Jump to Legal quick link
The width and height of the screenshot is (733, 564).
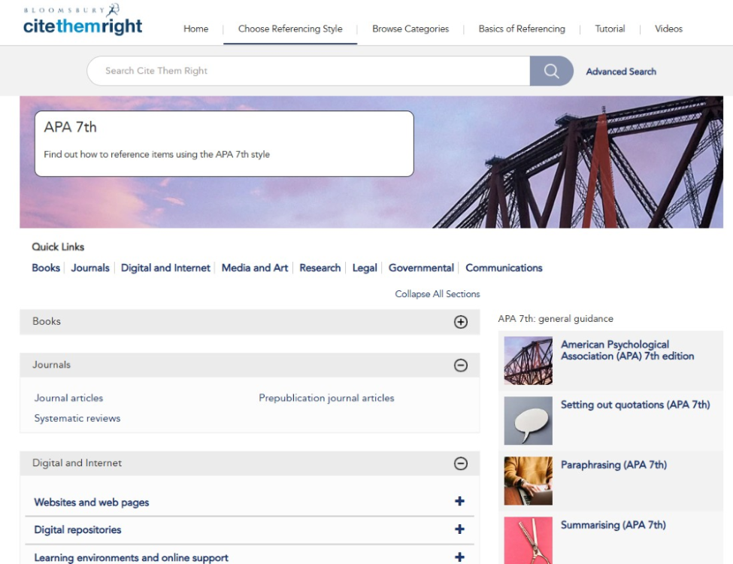point(365,268)
